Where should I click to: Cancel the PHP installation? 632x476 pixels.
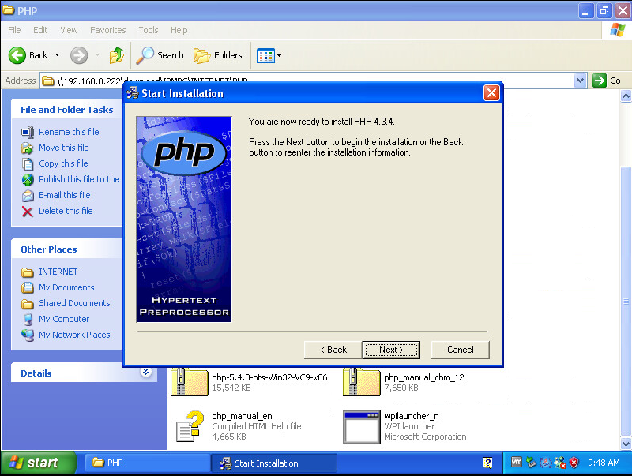(x=460, y=350)
